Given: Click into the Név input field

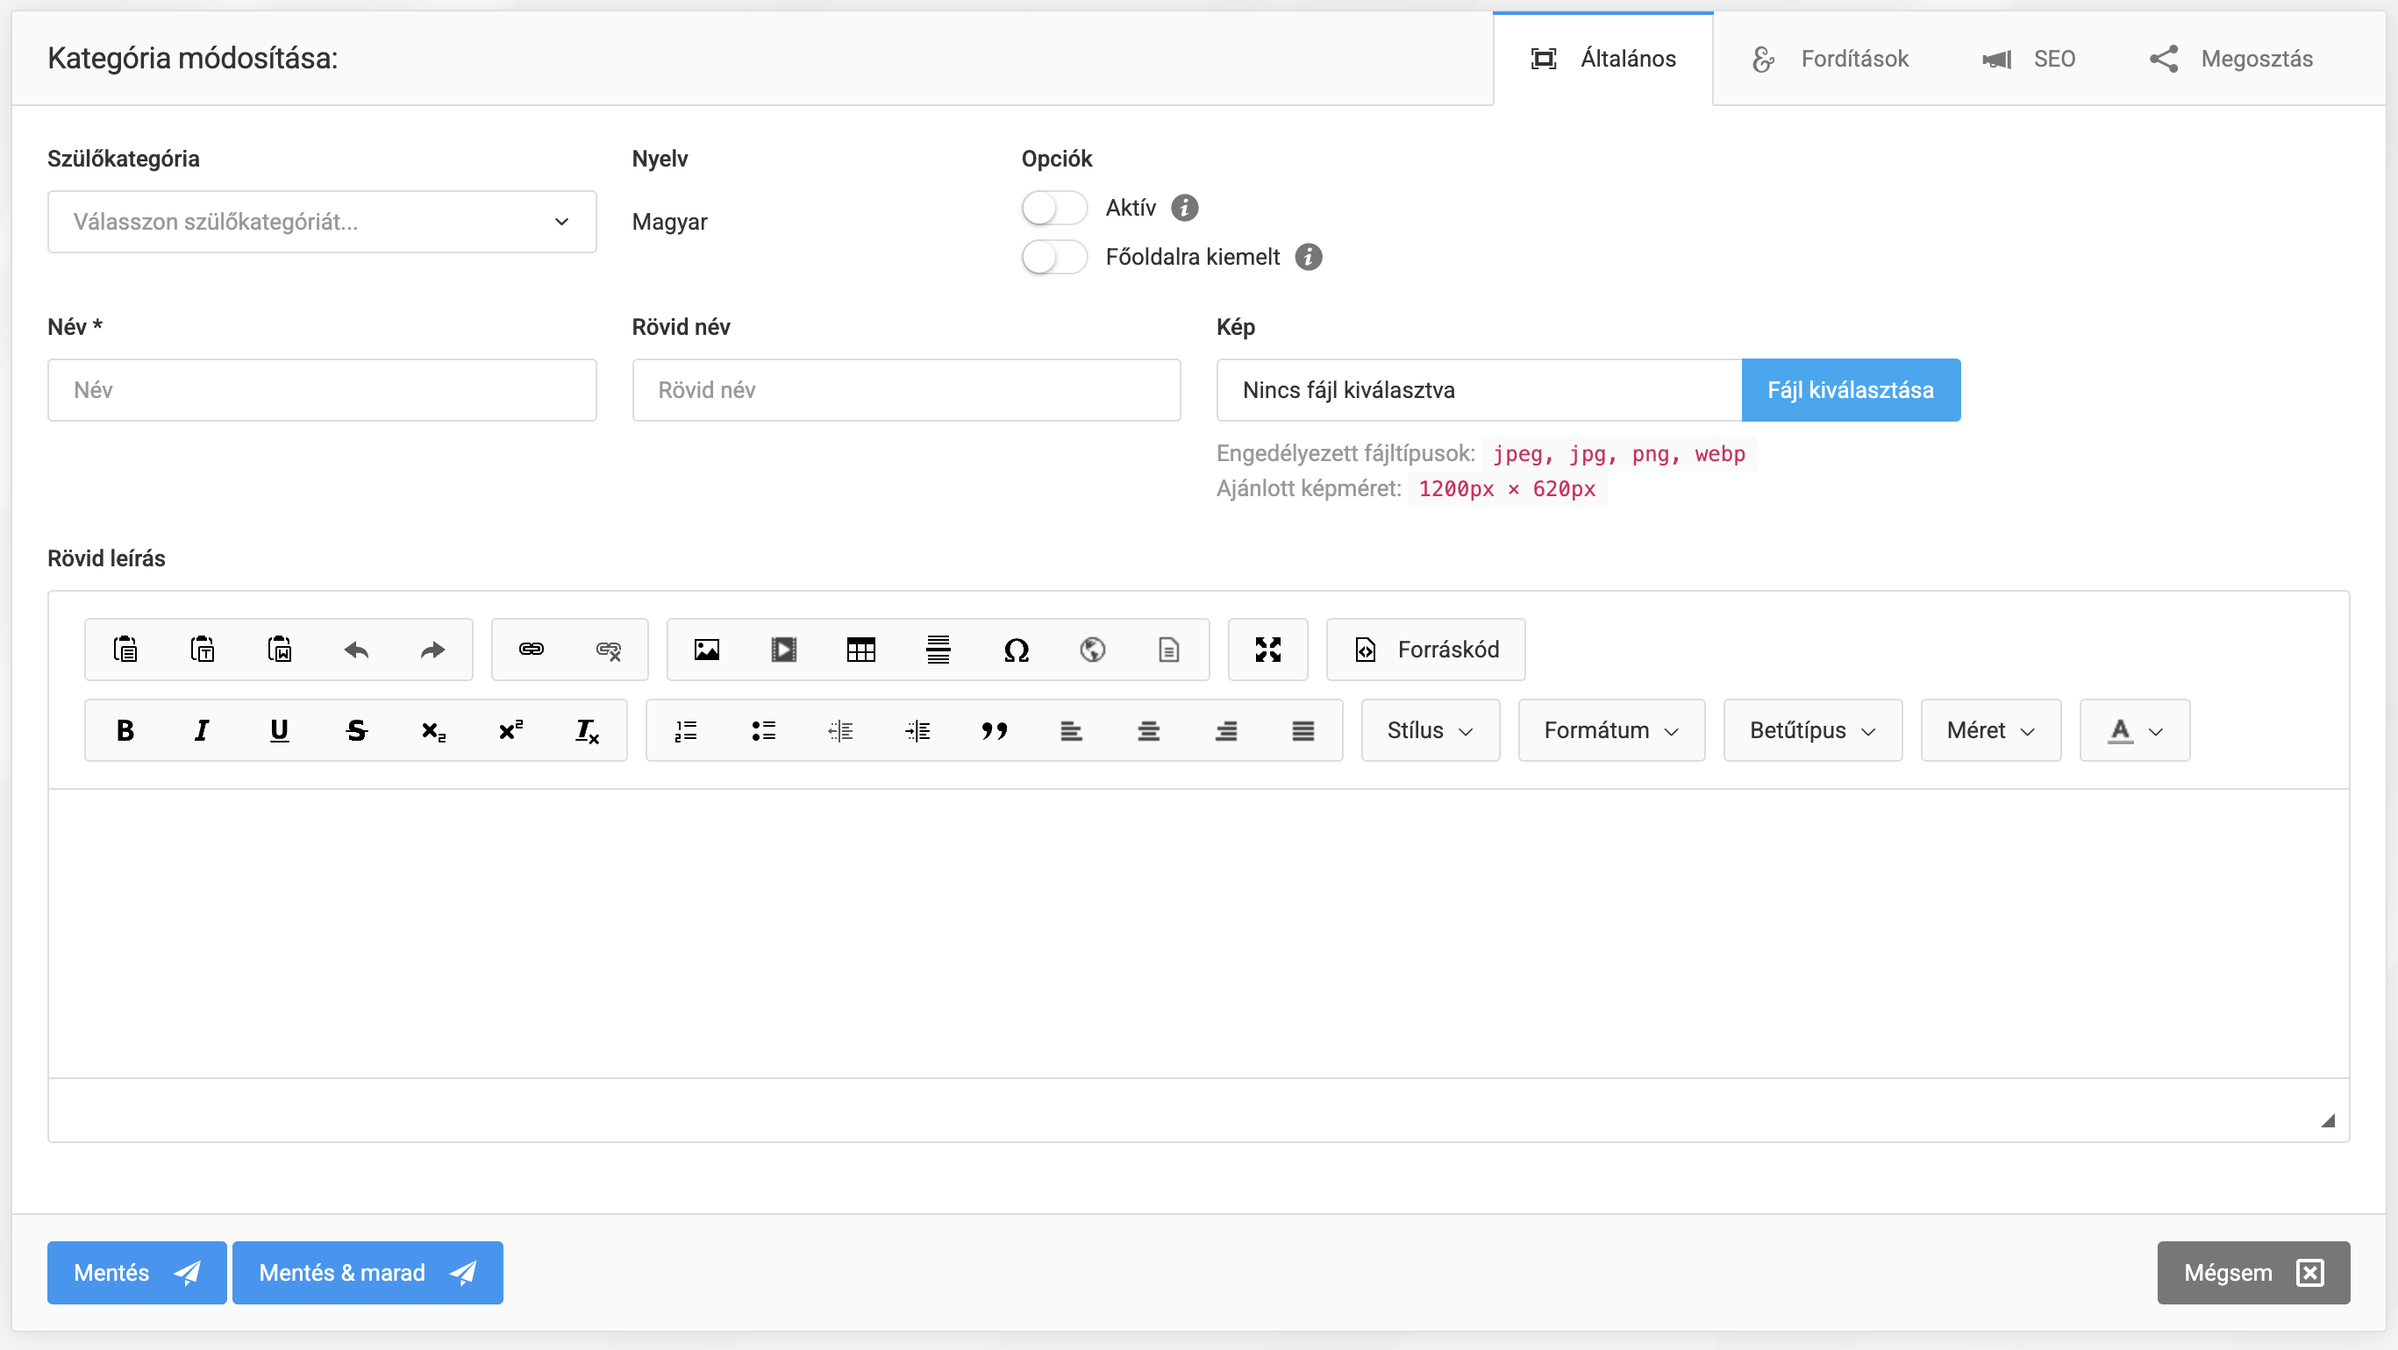Looking at the screenshot, I should coord(321,390).
